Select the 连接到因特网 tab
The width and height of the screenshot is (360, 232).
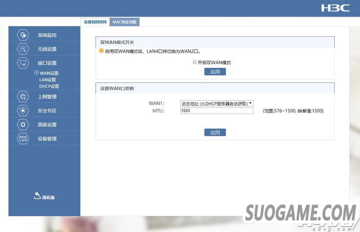coord(95,22)
